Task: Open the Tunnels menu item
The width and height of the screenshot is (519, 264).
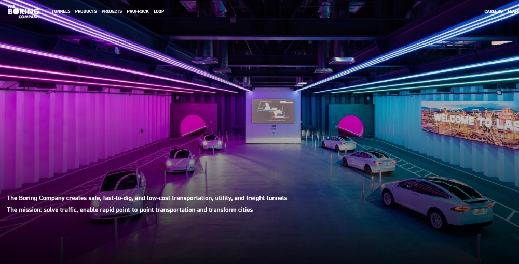Action: (61, 11)
